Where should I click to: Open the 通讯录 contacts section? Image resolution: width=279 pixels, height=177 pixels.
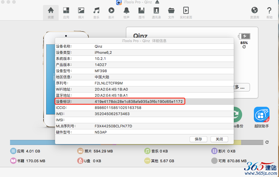coord(156,13)
